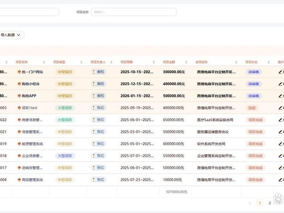
Task: Select page 1 in pagination
Action: pos(260,203)
